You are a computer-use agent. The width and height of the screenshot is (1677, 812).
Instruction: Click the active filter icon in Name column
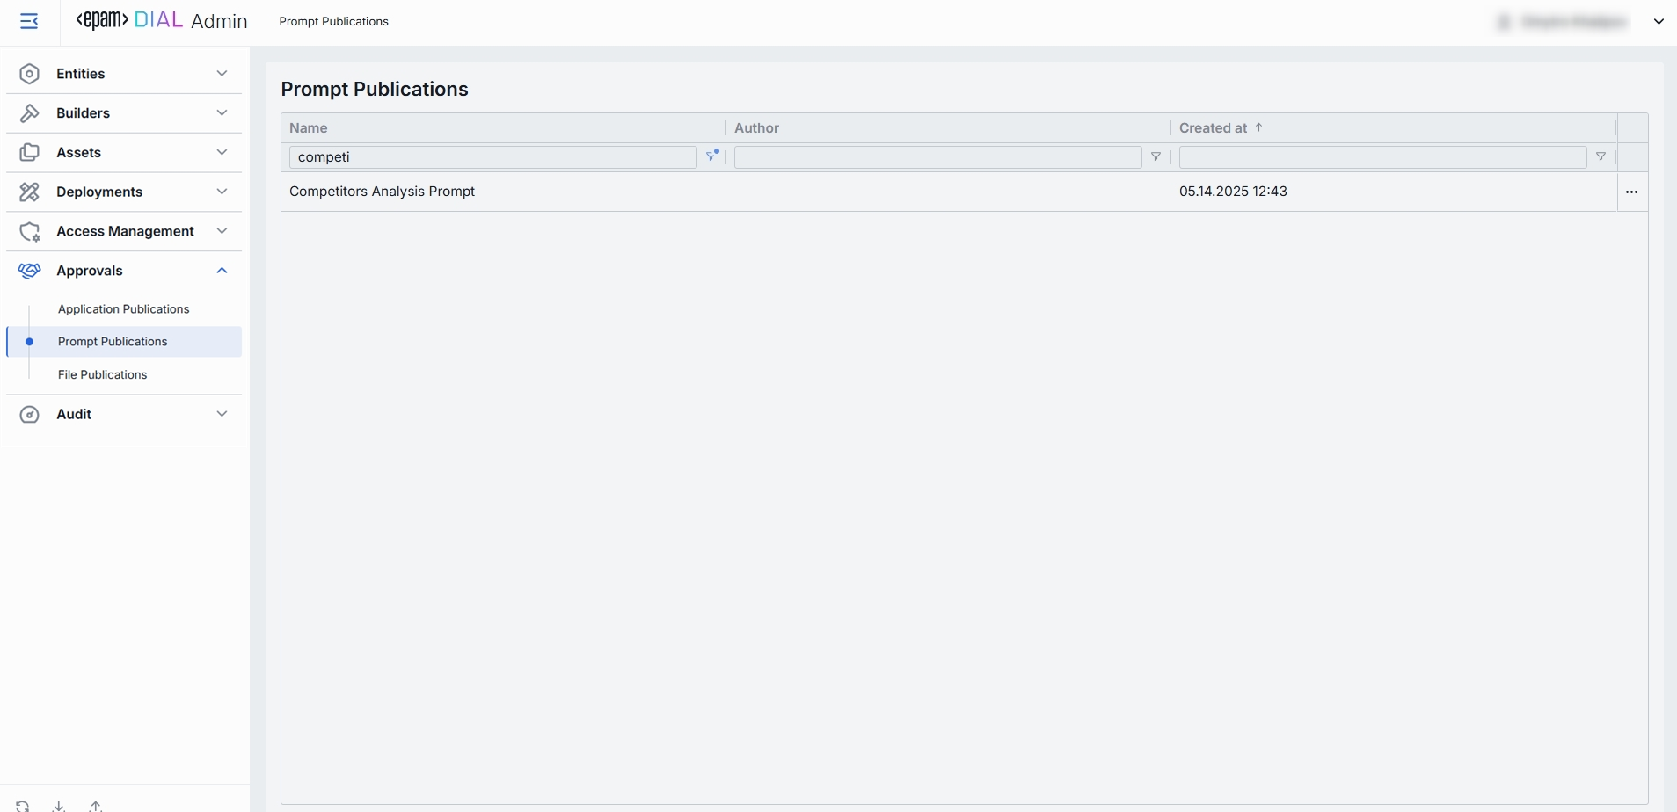click(711, 156)
